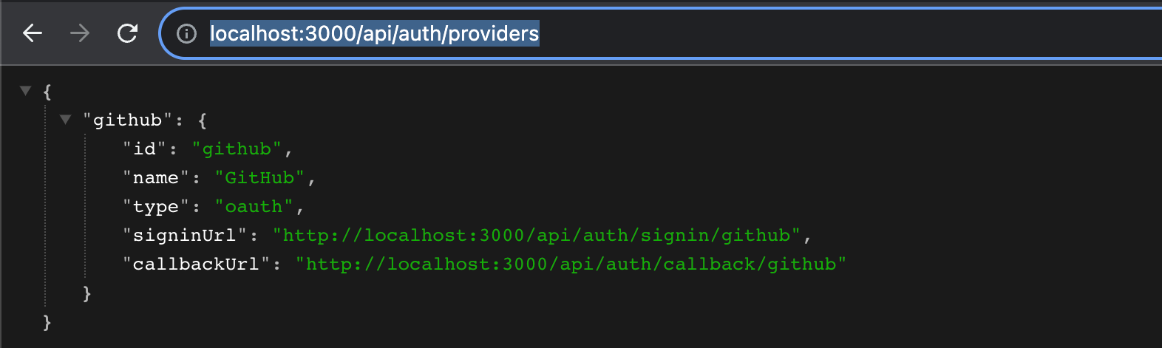Click the "GitHub" name value
Viewport: 1162px width, 348px height.
(259, 178)
